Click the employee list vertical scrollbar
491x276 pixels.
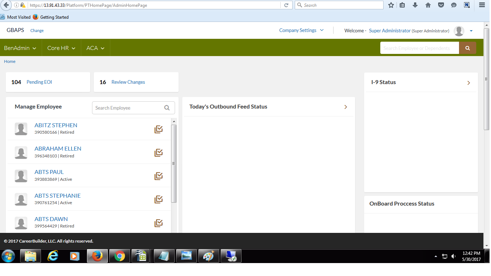click(174, 164)
